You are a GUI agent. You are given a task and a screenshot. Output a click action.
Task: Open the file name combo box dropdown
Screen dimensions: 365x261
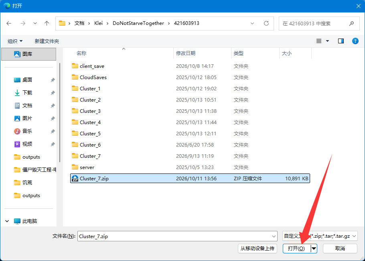click(x=274, y=236)
